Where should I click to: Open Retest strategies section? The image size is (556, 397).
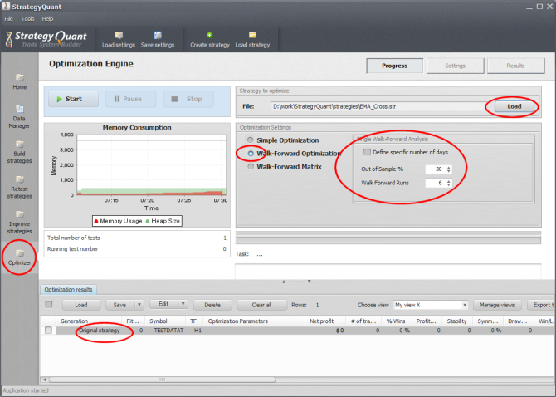20,187
